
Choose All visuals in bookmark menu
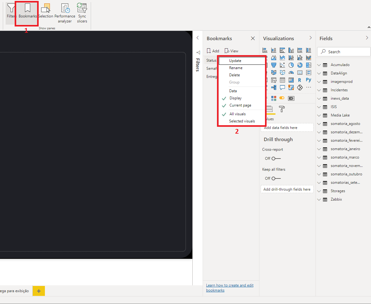pos(242,114)
